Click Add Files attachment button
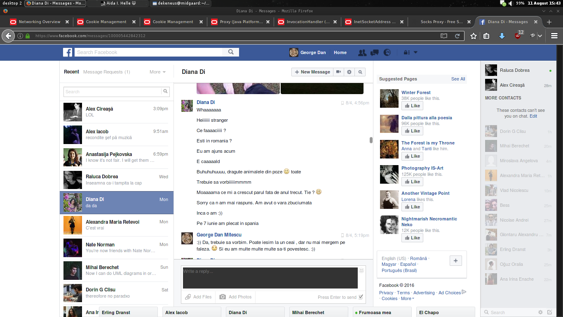This screenshot has width=563, height=317. [x=199, y=297]
